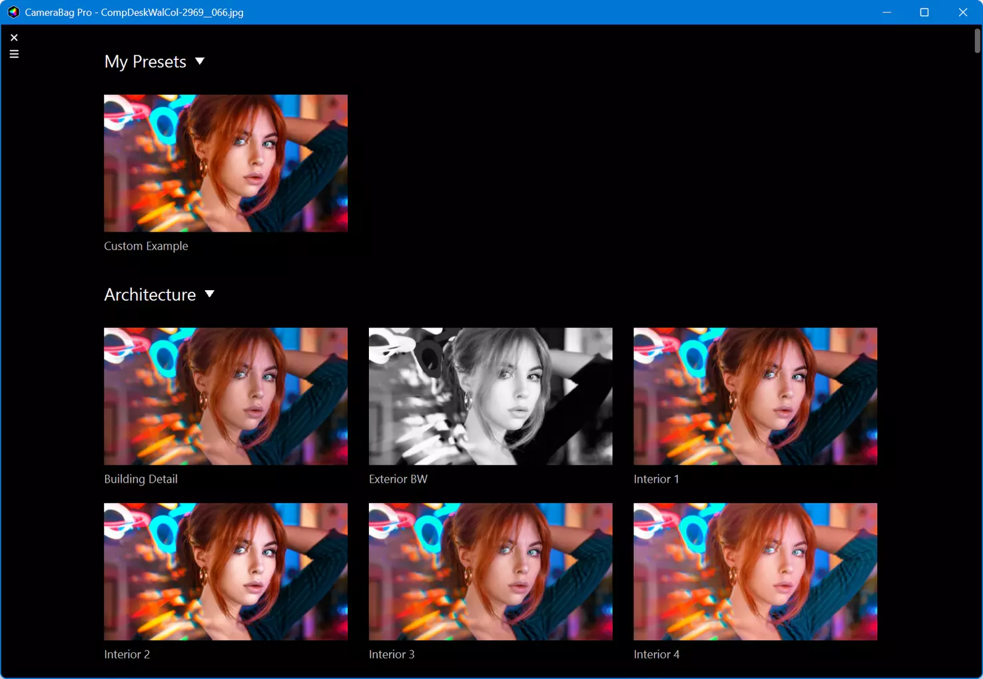Minimize the CameraBag Pro window

coord(886,12)
